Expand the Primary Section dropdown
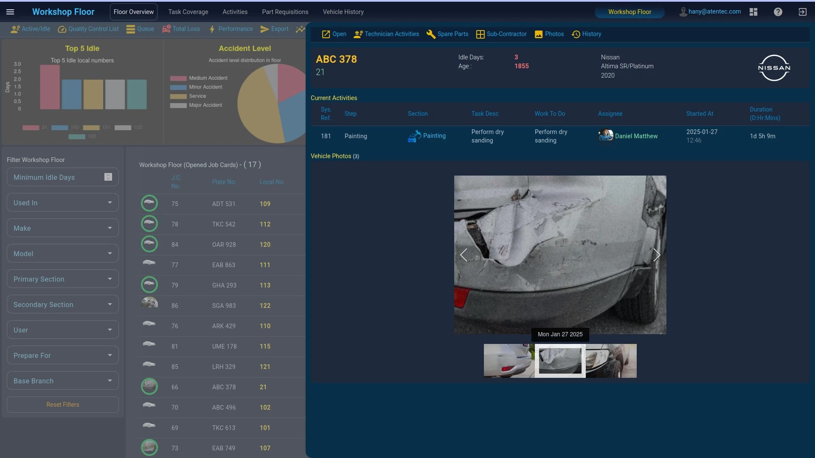 pyautogui.click(x=63, y=279)
